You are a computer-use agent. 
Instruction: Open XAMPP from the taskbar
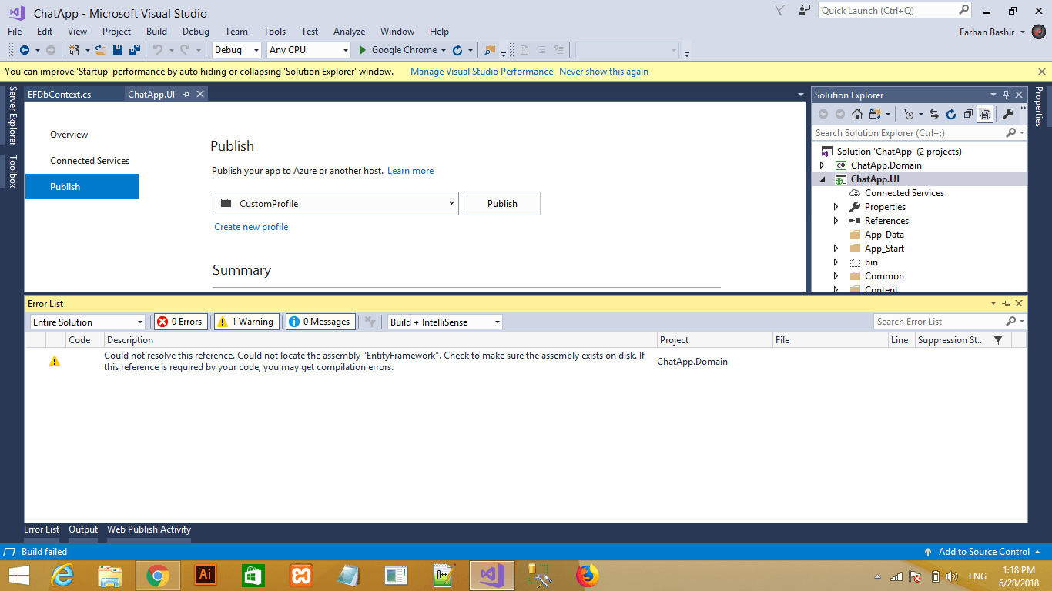pyautogui.click(x=301, y=576)
